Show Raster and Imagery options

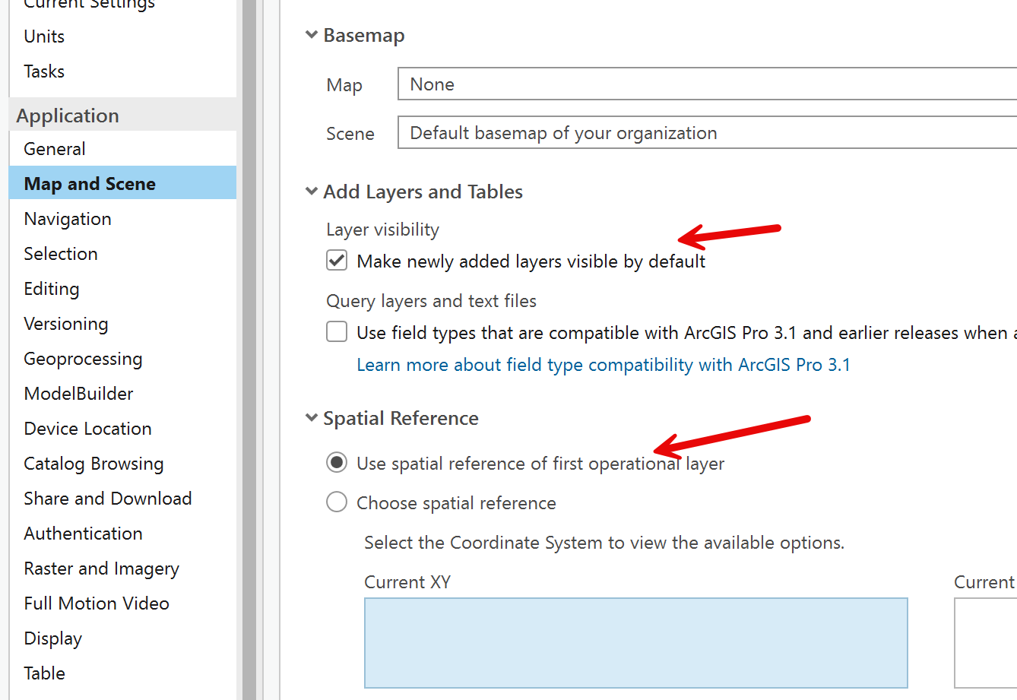point(101,569)
